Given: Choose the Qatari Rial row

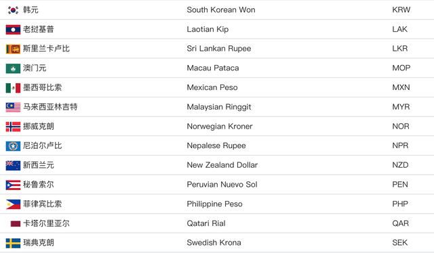Looking at the screenshot, I should pos(217,223).
